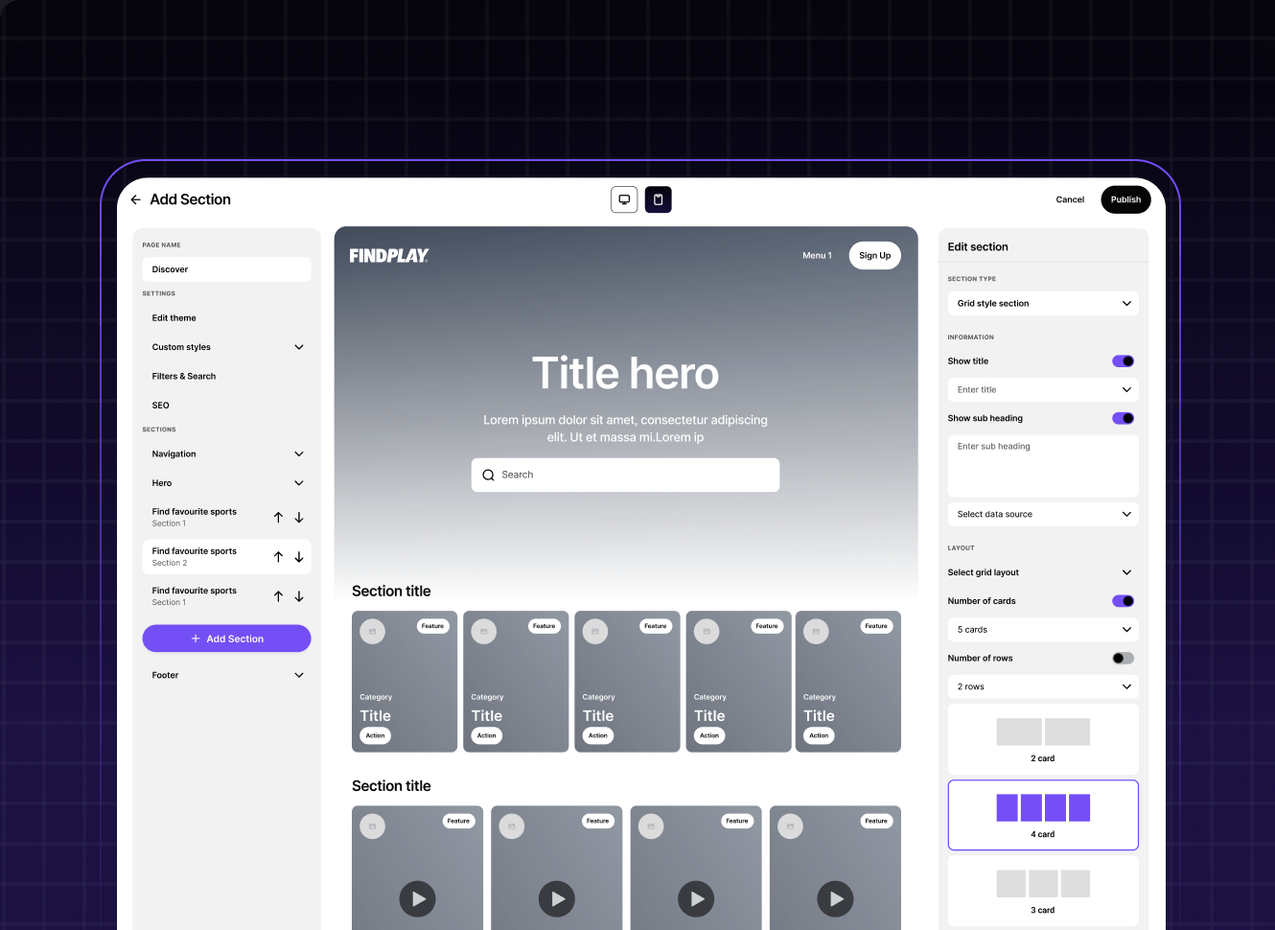Click the FINDPLAY logo in preview

point(388,256)
